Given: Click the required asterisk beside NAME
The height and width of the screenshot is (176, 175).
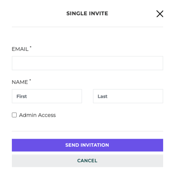Looking at the screenshot, I should pyautogui.click(x=30, y=80).
